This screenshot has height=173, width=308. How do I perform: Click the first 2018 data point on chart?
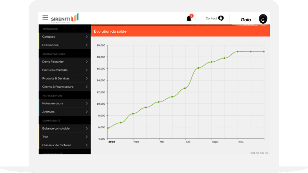tap(108, 128)
